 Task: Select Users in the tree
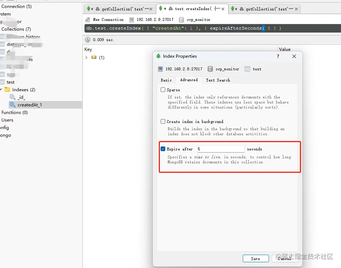pyautogui.click(x=8, y=120)
